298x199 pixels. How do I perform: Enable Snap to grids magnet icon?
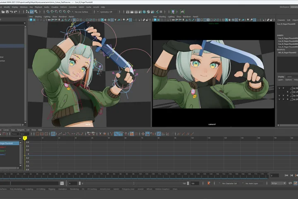pos(48,12)
